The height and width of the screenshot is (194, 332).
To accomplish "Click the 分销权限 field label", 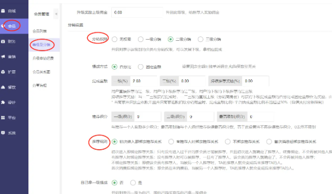I will click(100, 39).
